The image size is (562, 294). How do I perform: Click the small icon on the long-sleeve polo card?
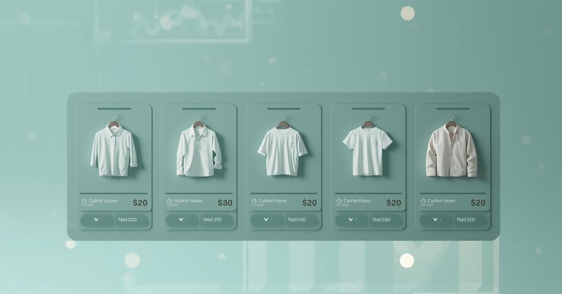(84, 201)
